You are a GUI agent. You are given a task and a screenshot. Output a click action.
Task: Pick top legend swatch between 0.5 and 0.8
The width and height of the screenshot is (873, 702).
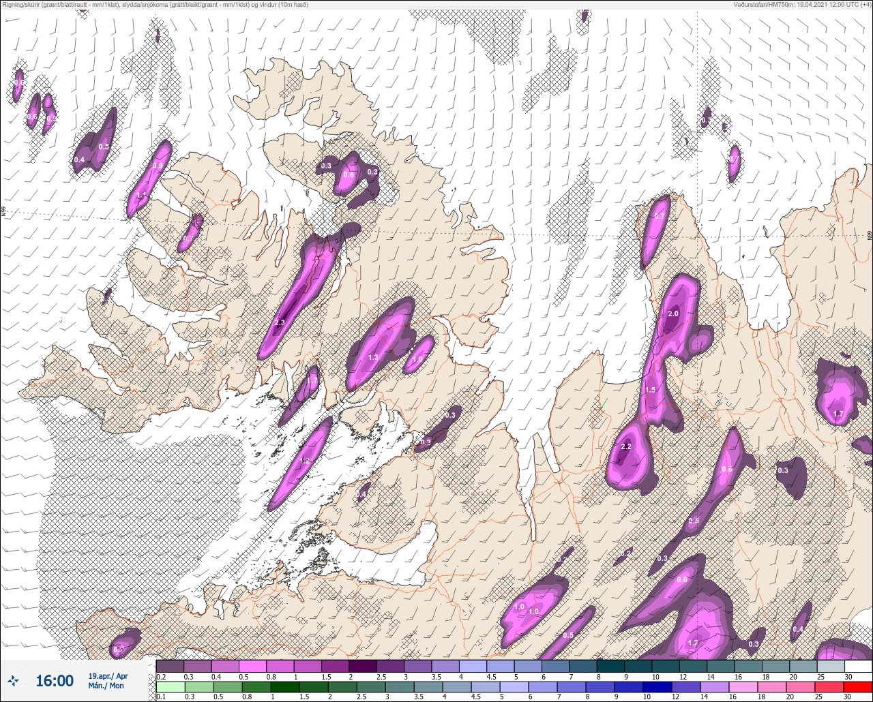click(x=253, y=666)
